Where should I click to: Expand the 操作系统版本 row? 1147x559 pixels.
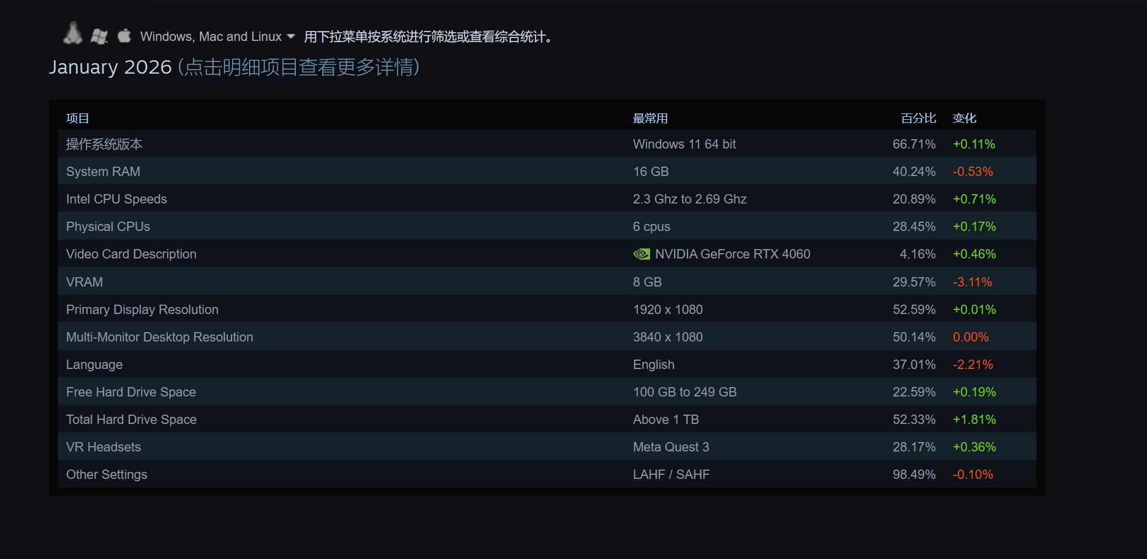[x=104, y=144]
